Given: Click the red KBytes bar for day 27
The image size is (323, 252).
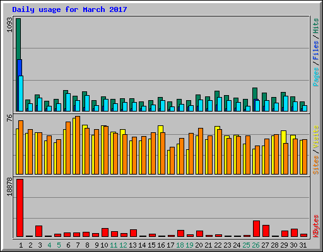Looking at the screenshot, I should point(266,231).
